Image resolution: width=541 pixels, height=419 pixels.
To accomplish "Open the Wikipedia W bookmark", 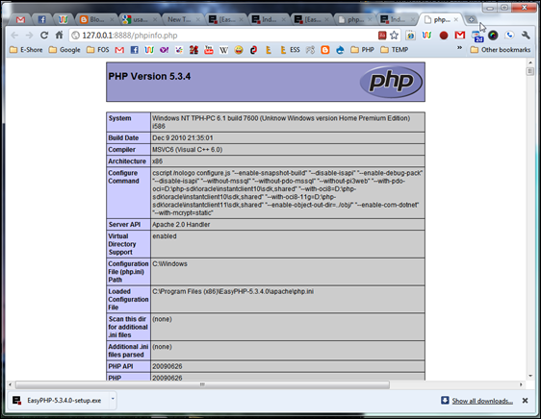I will pos(223,50).
